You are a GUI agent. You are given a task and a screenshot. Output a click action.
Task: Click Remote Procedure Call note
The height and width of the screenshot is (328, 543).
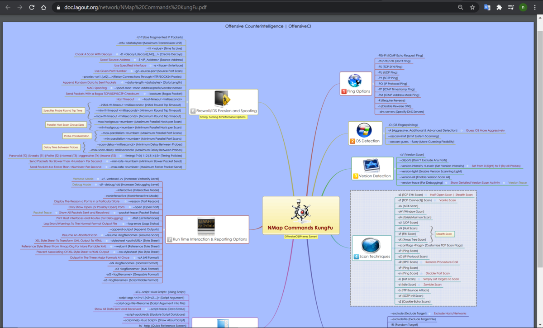pos(442,262)
